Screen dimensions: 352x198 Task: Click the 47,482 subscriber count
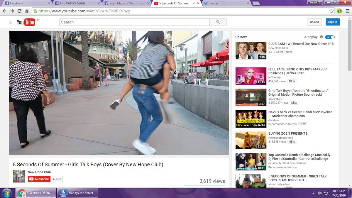point(56,179)
